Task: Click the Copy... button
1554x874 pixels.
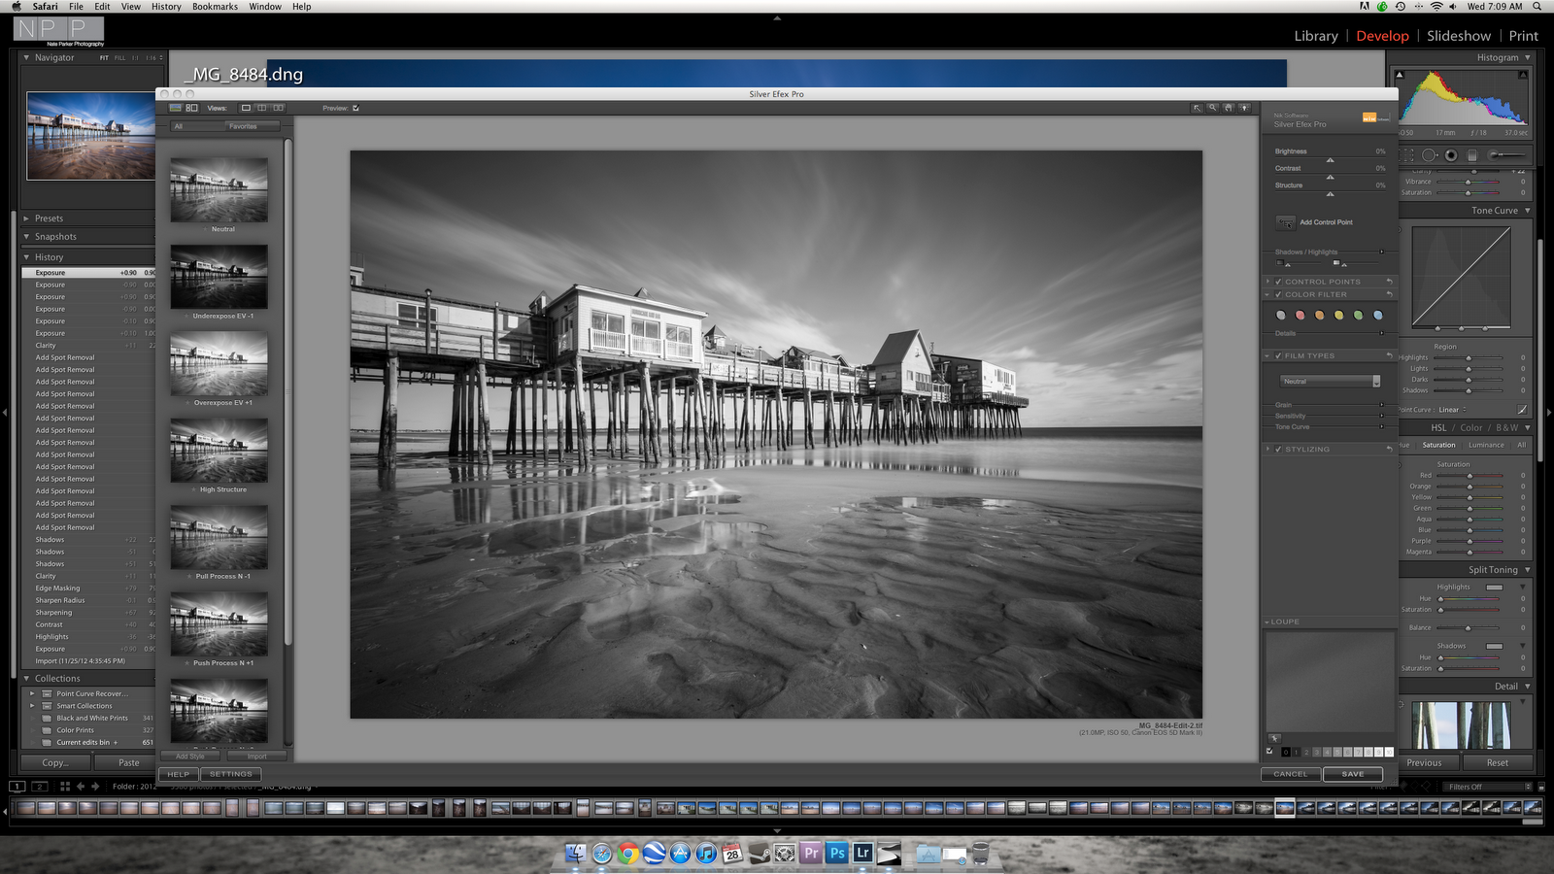Action: [x=55, y=762]
